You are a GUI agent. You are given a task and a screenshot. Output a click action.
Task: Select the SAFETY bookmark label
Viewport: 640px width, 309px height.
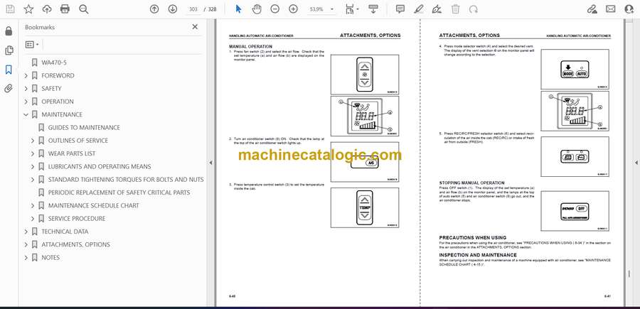(51, 89)
